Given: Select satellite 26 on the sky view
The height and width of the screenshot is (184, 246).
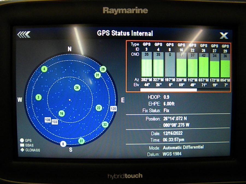Looking at the screenshot, I should [77, 87].
